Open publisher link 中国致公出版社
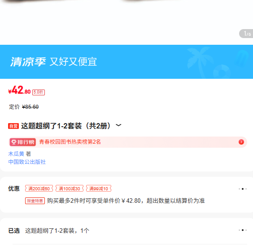The height and width of the screenshot is (248, 253). tap(27, 162)
